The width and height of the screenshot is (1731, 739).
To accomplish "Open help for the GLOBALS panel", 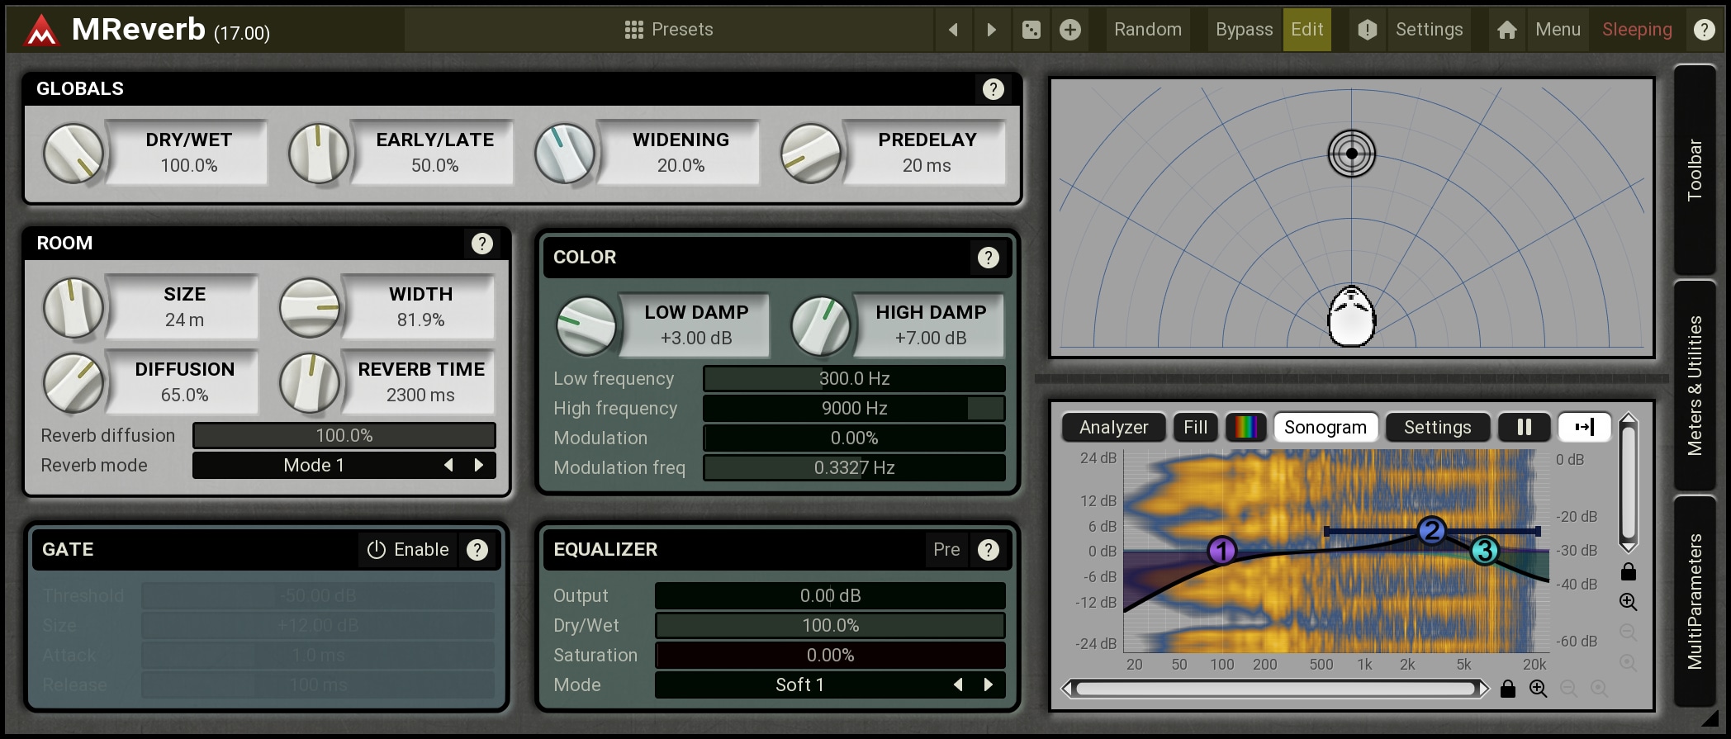I will tap(993, 89).
